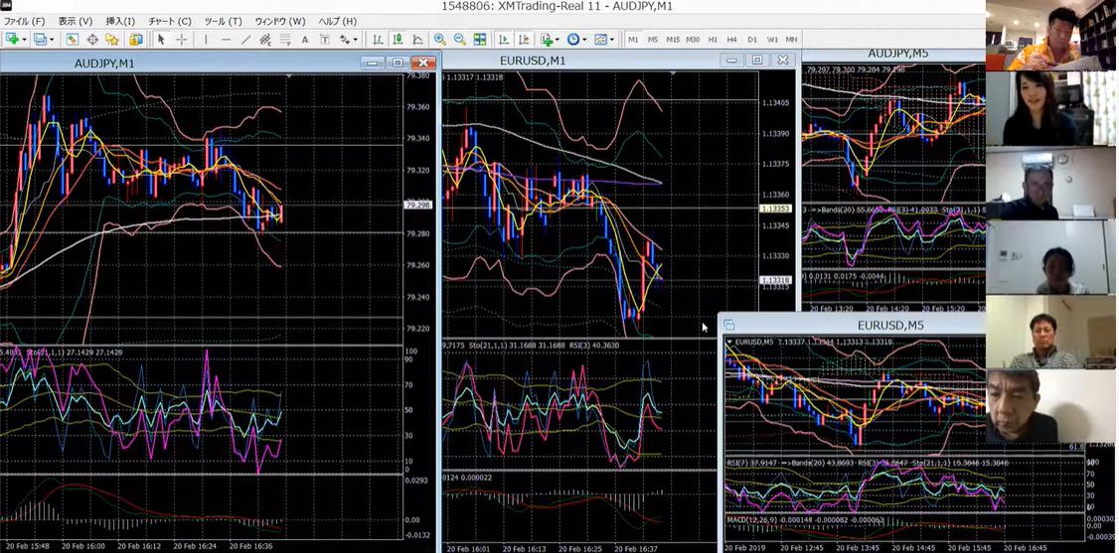This screenshot has height=553, width=1119.
Task: Activate the H4 timeframe button
Action: pyautogui.click(x=731, y=39)
